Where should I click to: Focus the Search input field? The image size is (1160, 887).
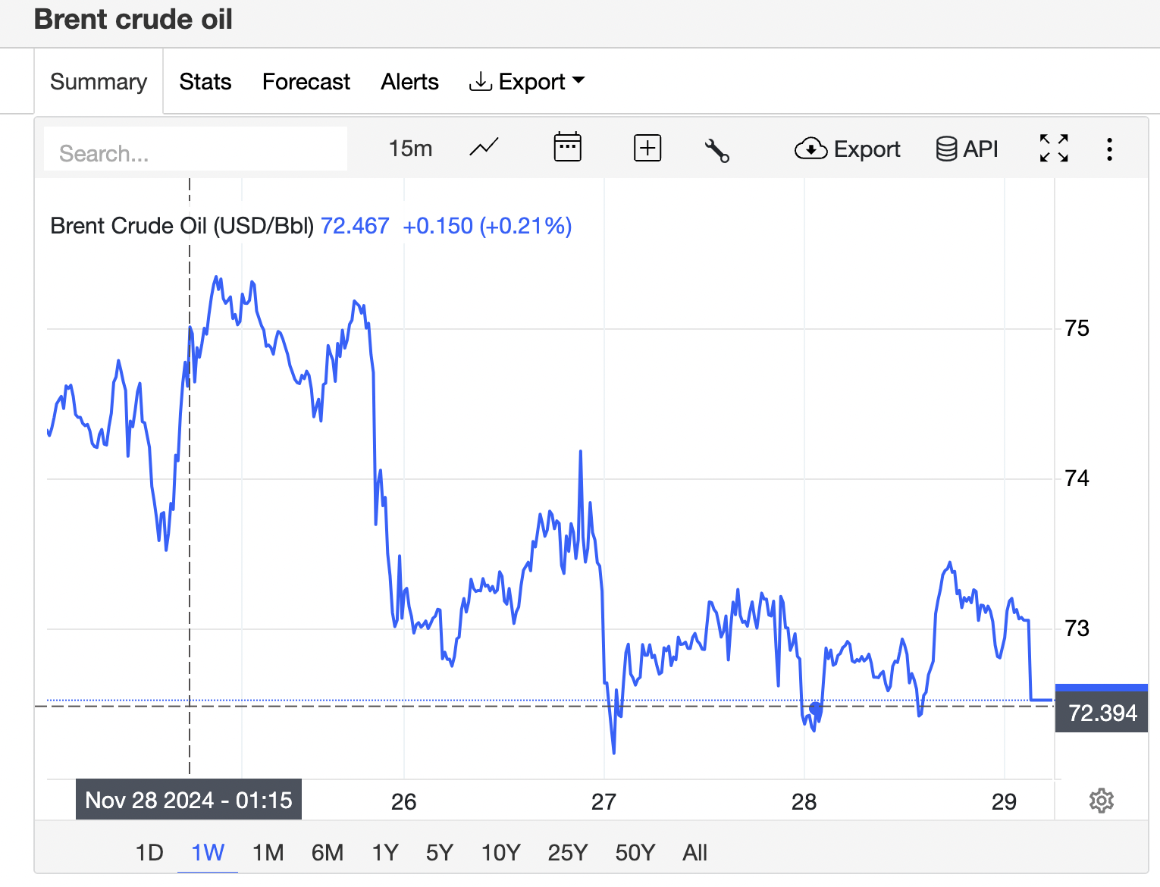(x=196, y=149)
